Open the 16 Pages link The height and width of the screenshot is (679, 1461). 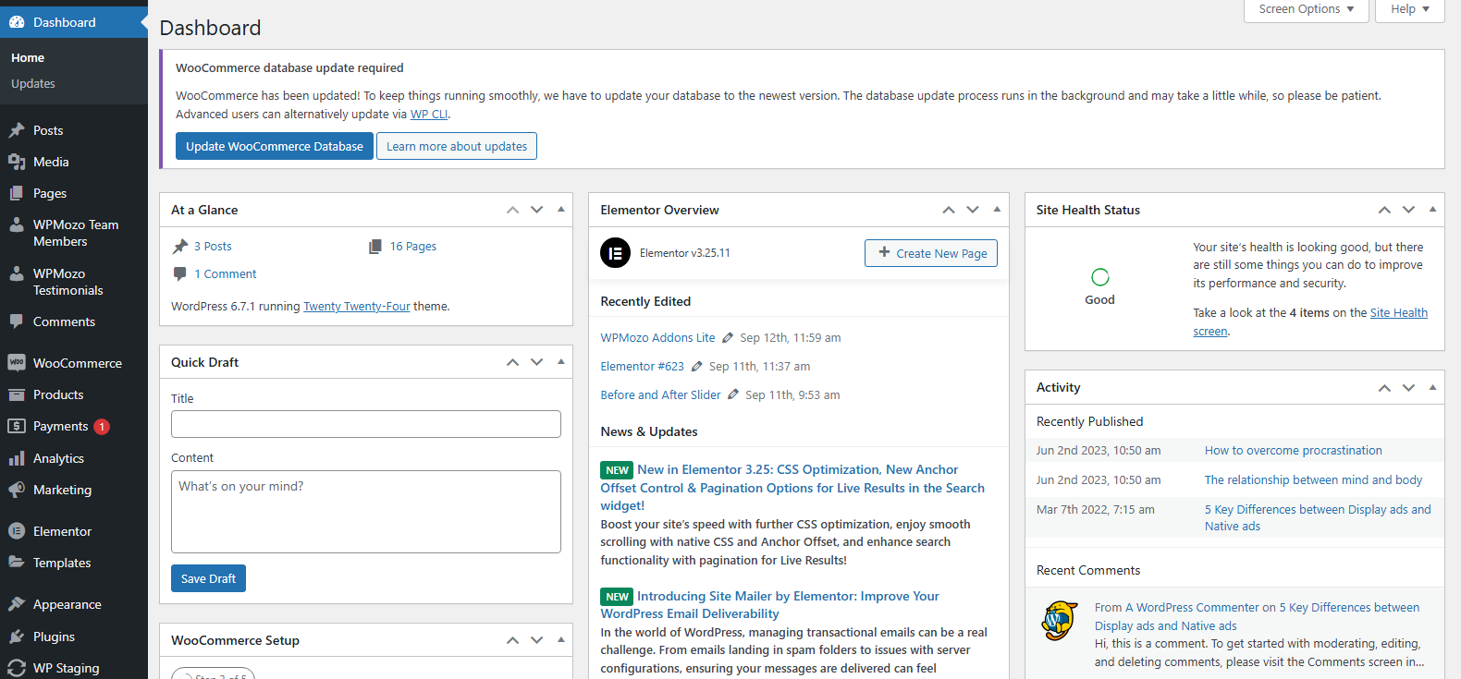click(x=412, y=247)
